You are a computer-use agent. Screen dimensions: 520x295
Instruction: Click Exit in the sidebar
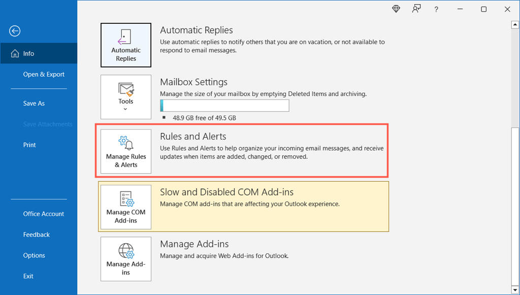click(28, 276)
